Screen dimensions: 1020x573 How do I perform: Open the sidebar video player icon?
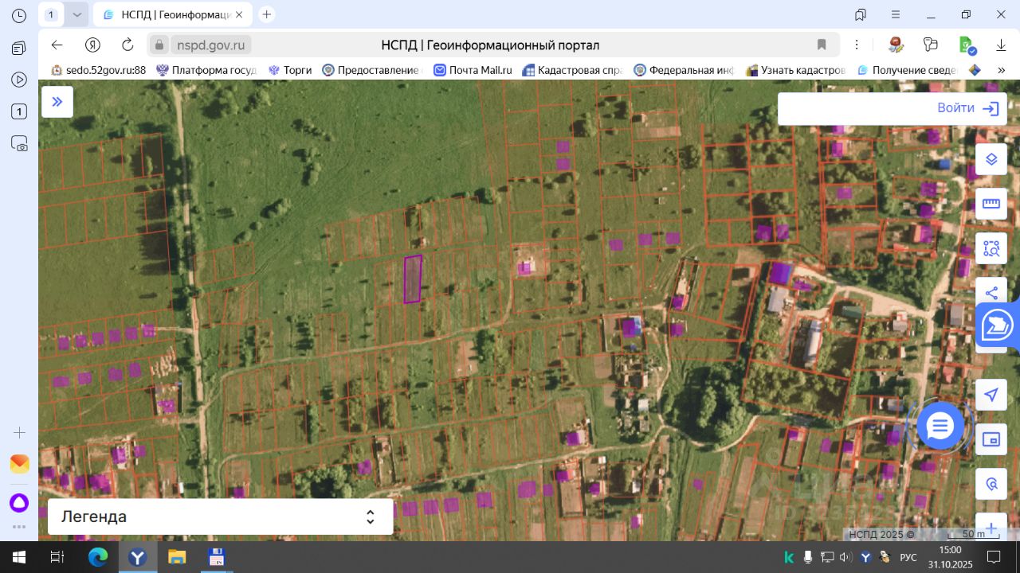19,80
